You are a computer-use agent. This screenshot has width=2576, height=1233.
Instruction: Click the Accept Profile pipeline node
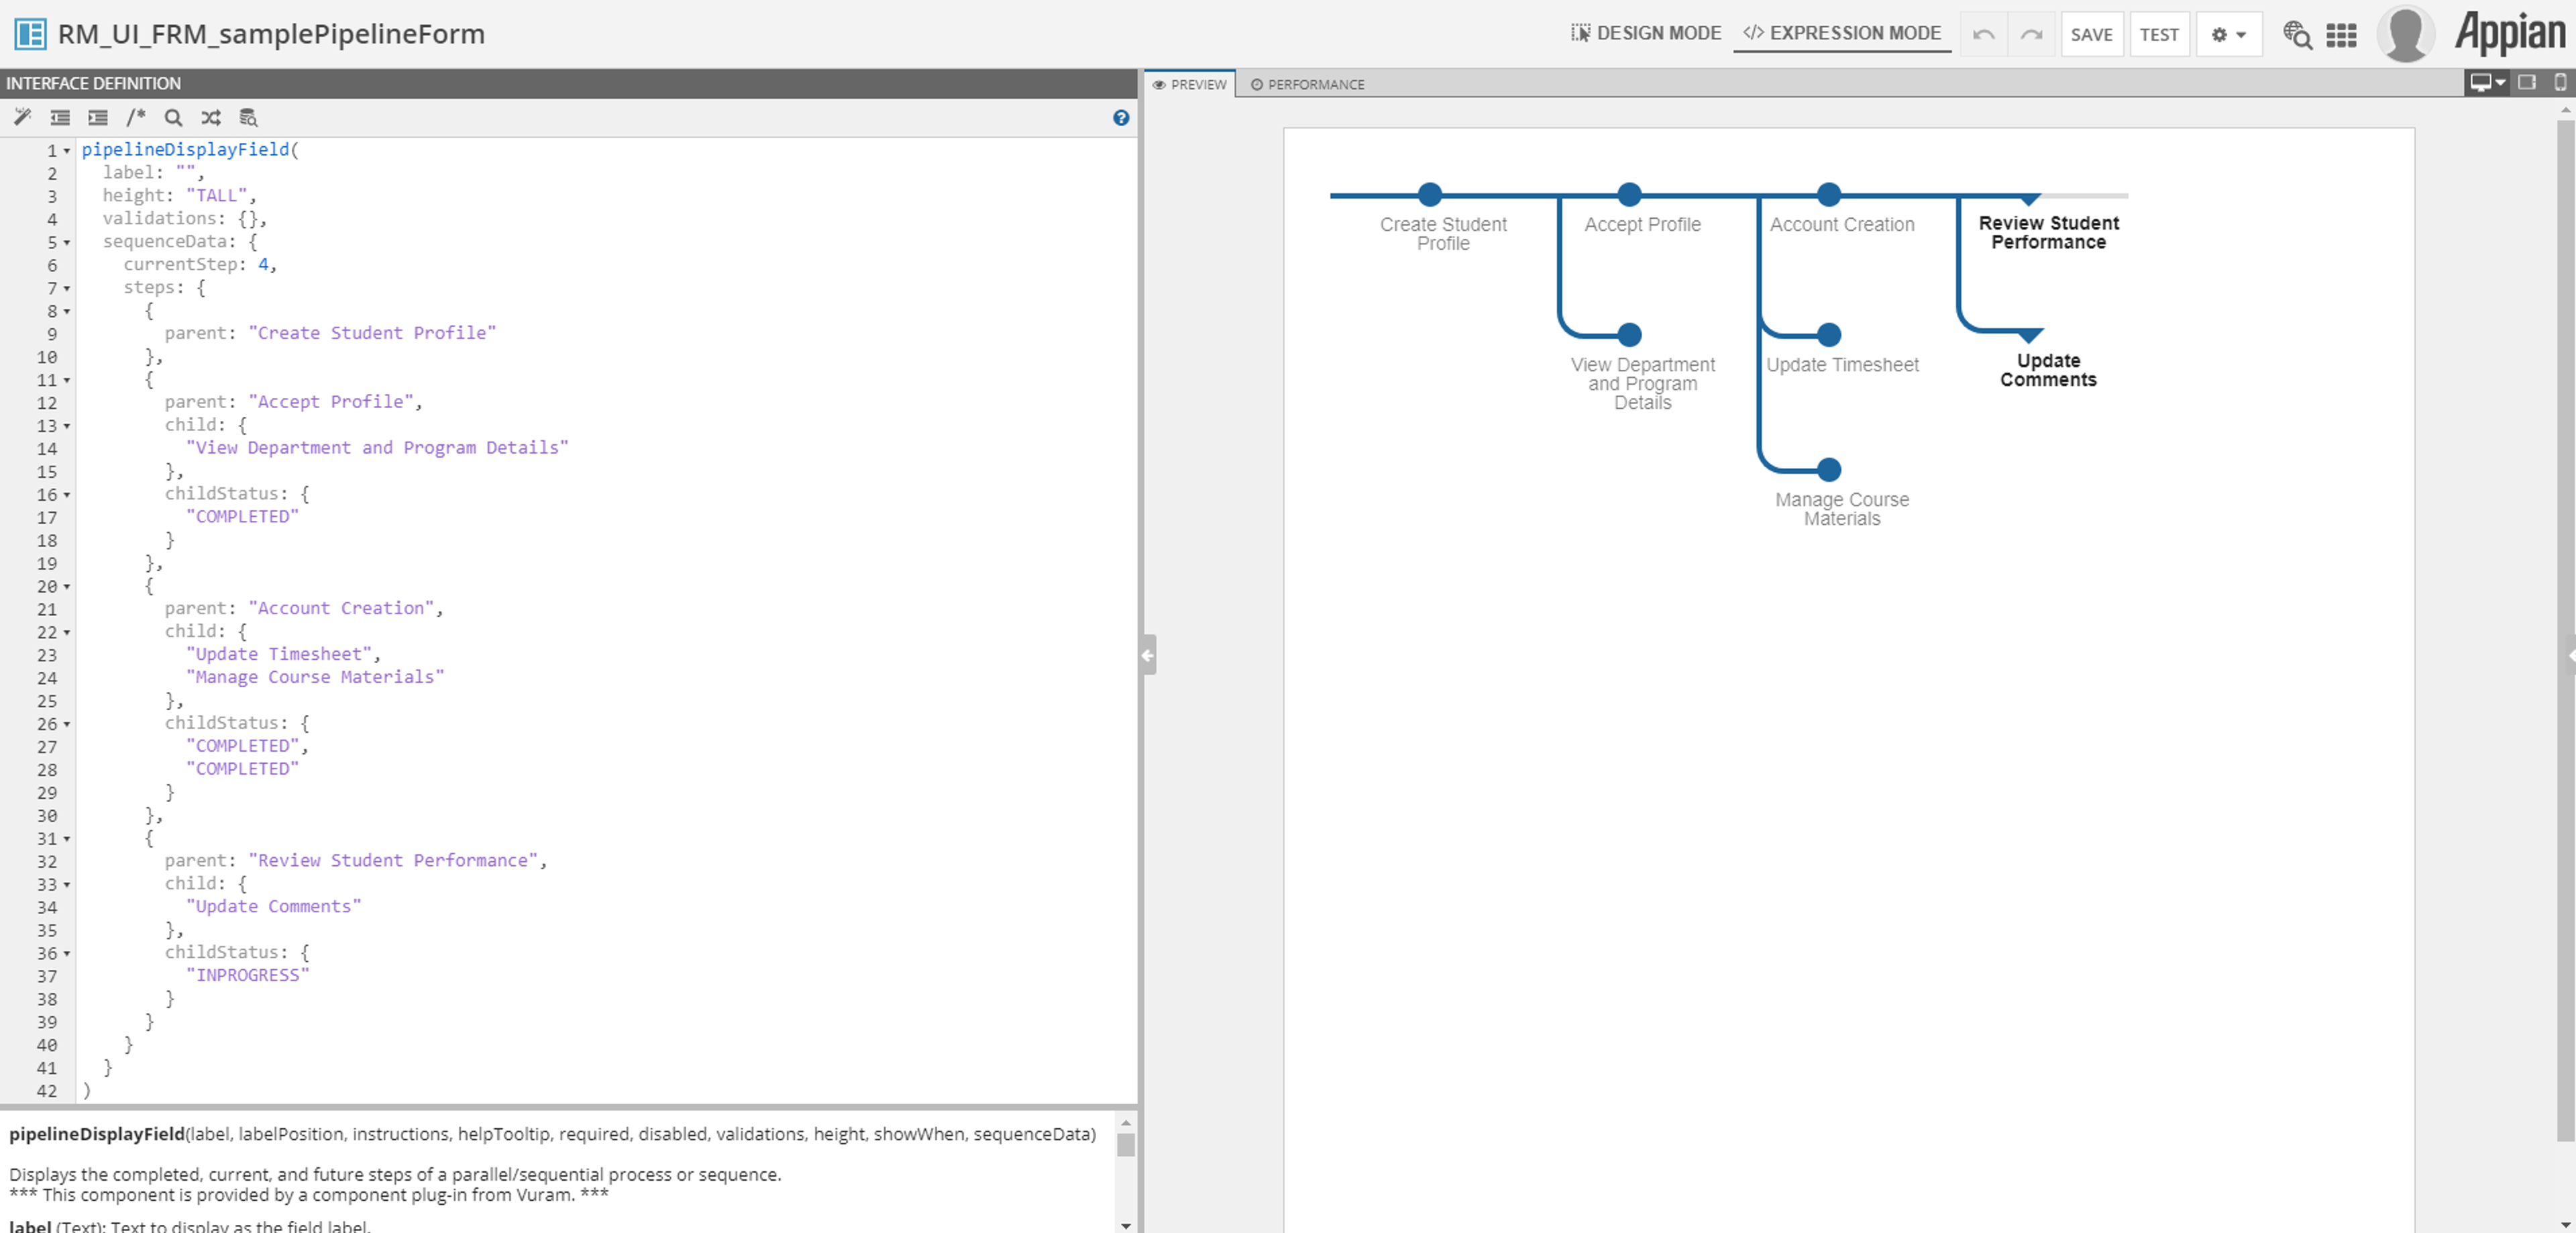coord(1629,194)
